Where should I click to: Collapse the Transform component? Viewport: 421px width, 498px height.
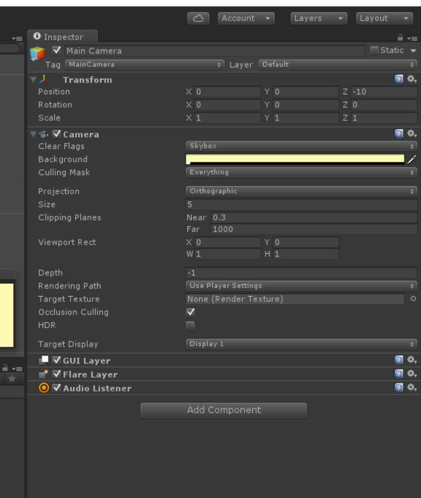(x=33, y=79)
